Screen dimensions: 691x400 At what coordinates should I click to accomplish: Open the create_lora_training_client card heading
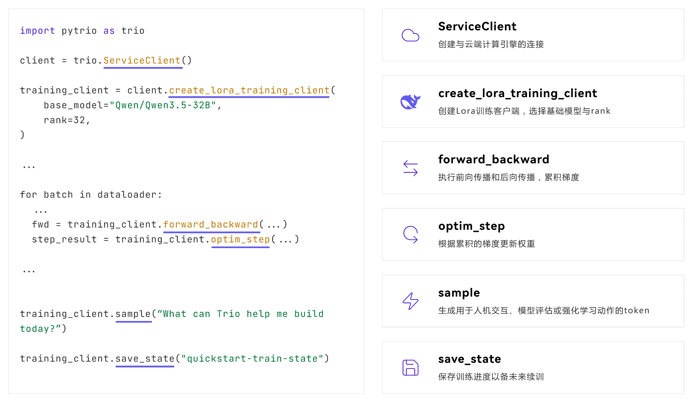(517, 93)
